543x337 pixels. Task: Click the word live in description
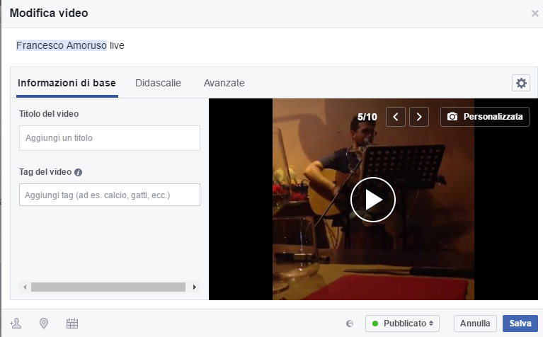point(117,45)
